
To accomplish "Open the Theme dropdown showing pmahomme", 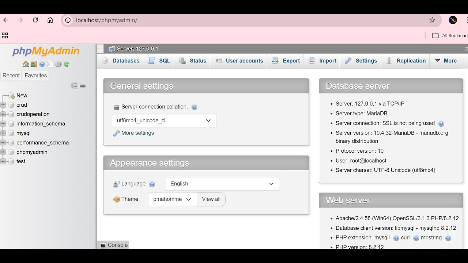I will coord(172,199).
